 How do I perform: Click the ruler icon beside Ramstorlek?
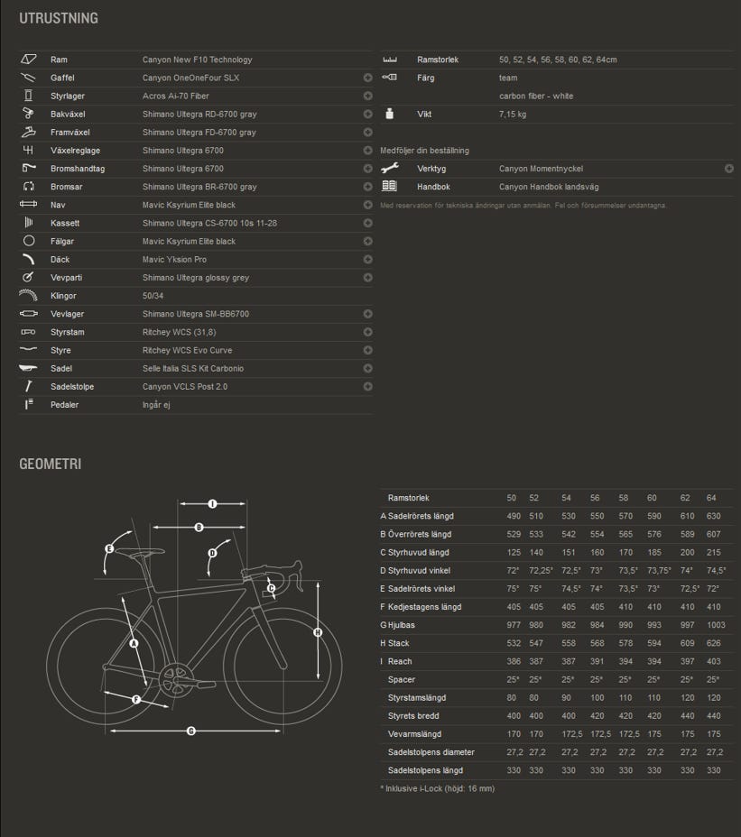(390, 60)
